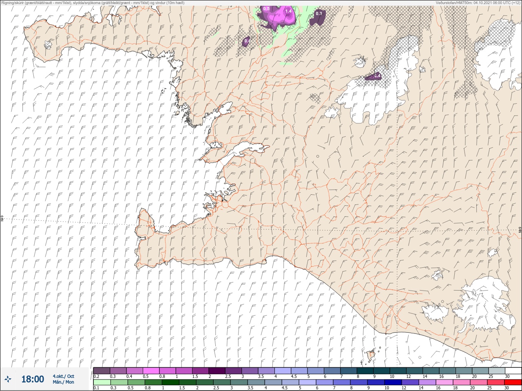Click the 0.2 value on the upper legend
Viewport: 522px width, 391px height.
coord(96,376)
